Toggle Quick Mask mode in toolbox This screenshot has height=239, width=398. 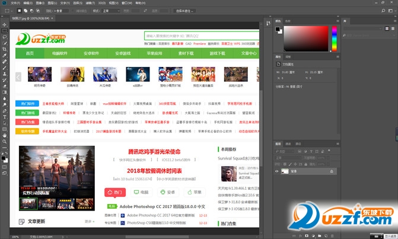[x=4, y=167]
